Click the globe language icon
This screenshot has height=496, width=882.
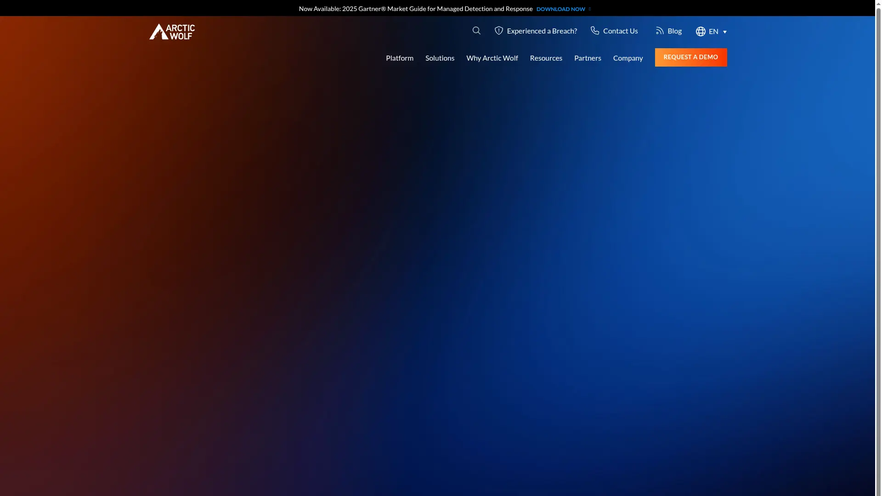tap(700, 31)
